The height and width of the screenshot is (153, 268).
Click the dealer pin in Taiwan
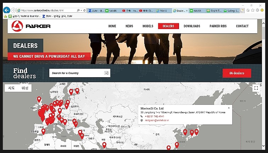point(177,145)
